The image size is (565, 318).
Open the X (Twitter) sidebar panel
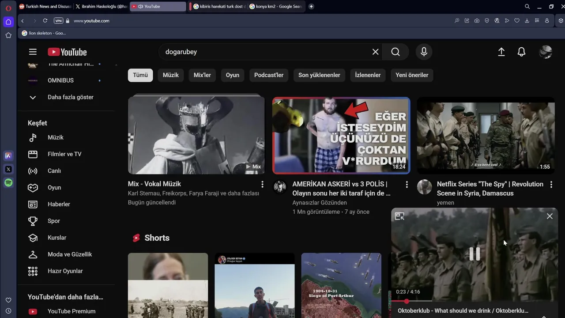(8, 169)
